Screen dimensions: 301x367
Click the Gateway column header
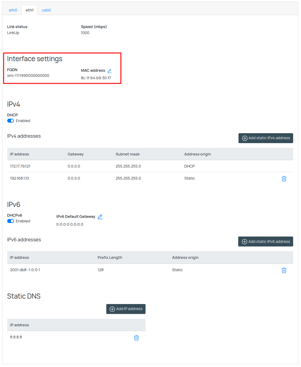click(75, 154)
